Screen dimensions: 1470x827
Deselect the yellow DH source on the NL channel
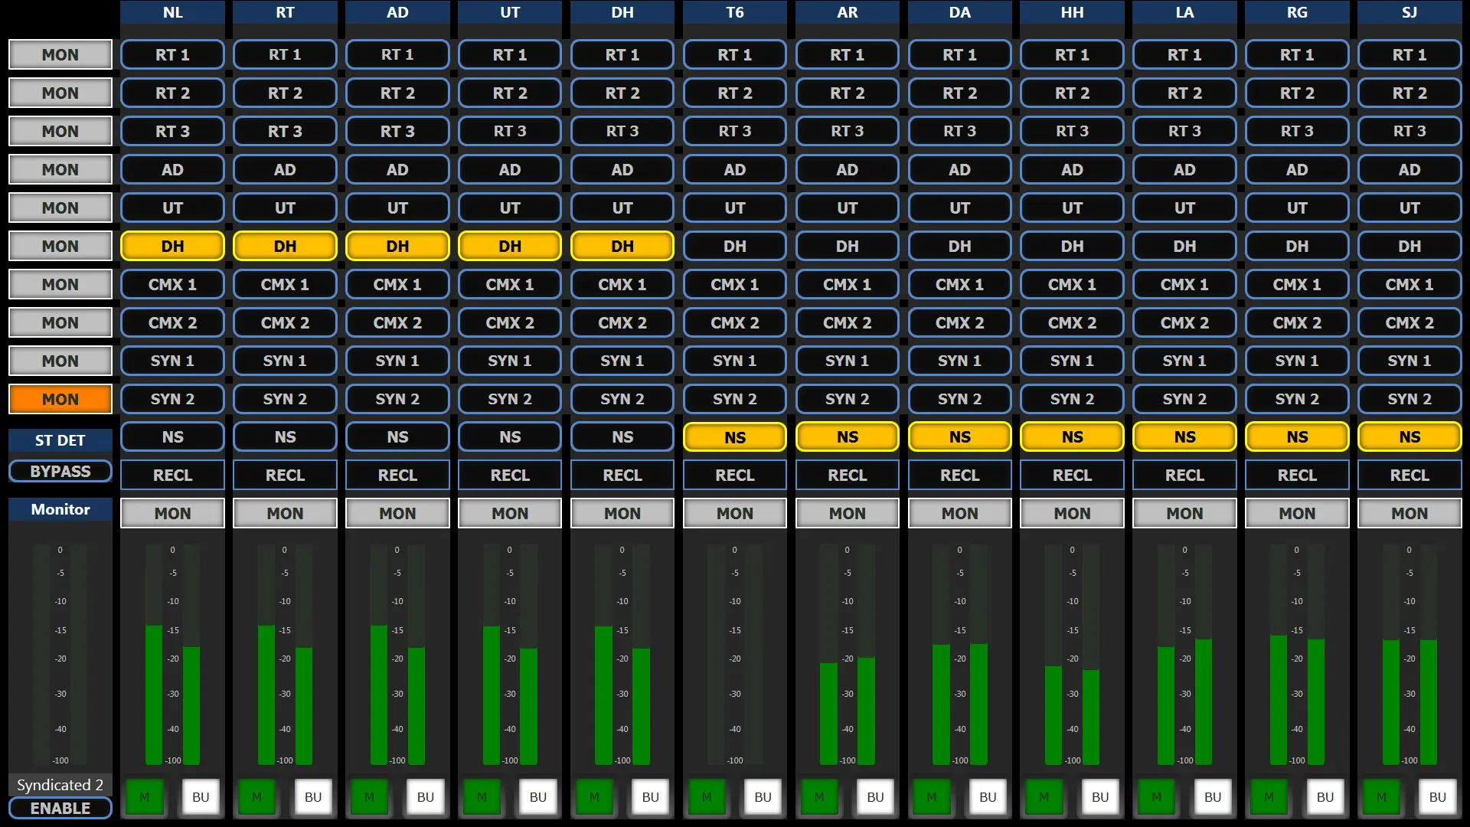pyautogui.click(x=172, y=246)
